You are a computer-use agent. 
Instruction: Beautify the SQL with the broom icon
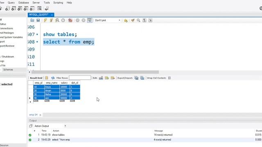(x=133, y=20)
